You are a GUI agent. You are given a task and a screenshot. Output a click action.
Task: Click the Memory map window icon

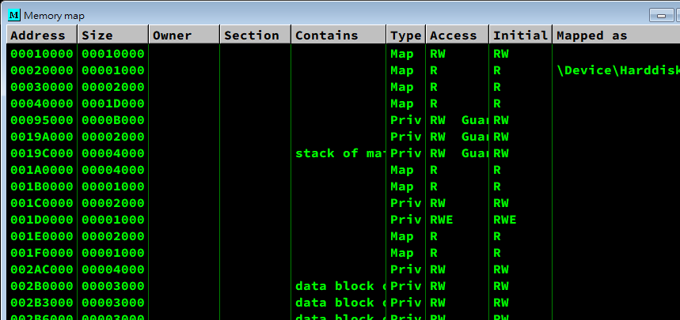(x=13, y=15)
